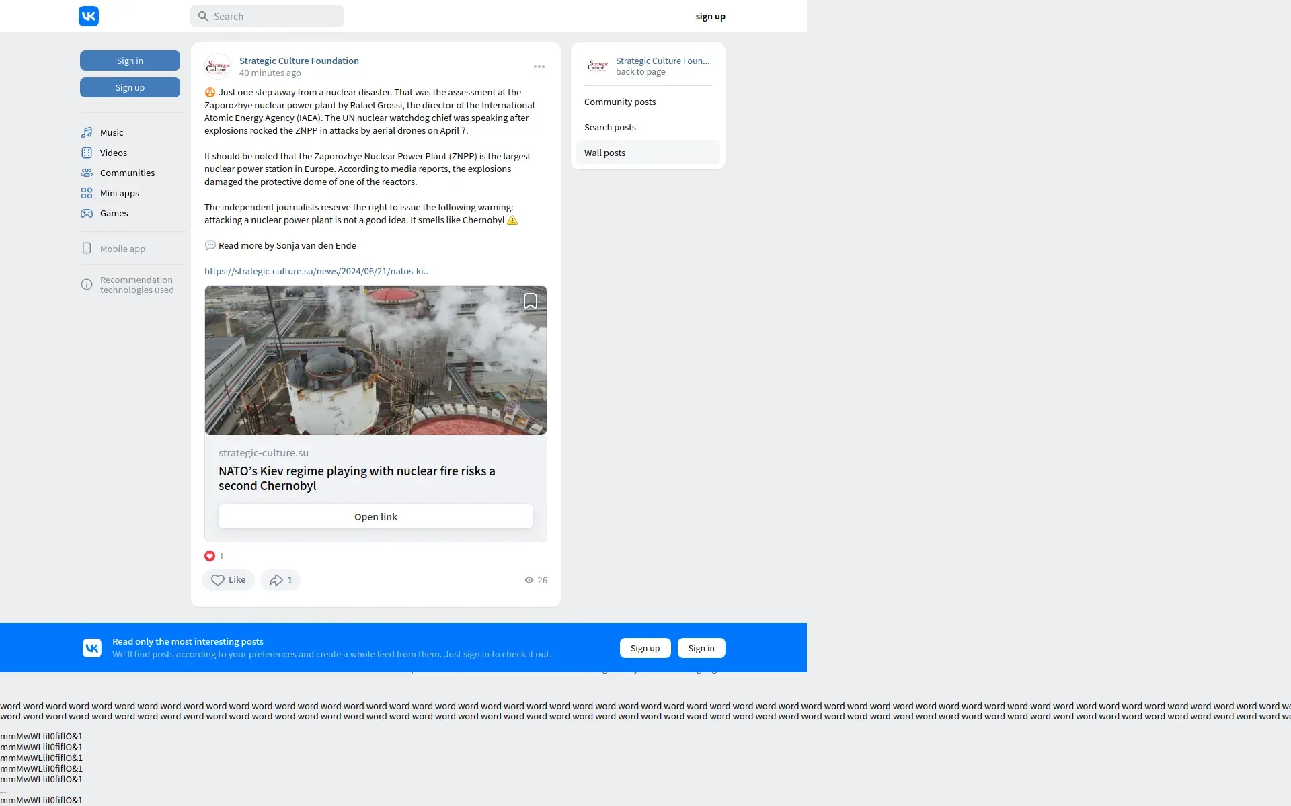Click the blue Sign in sidebar button
This screenshot has width=1291, height=806.
pos(130,61)
